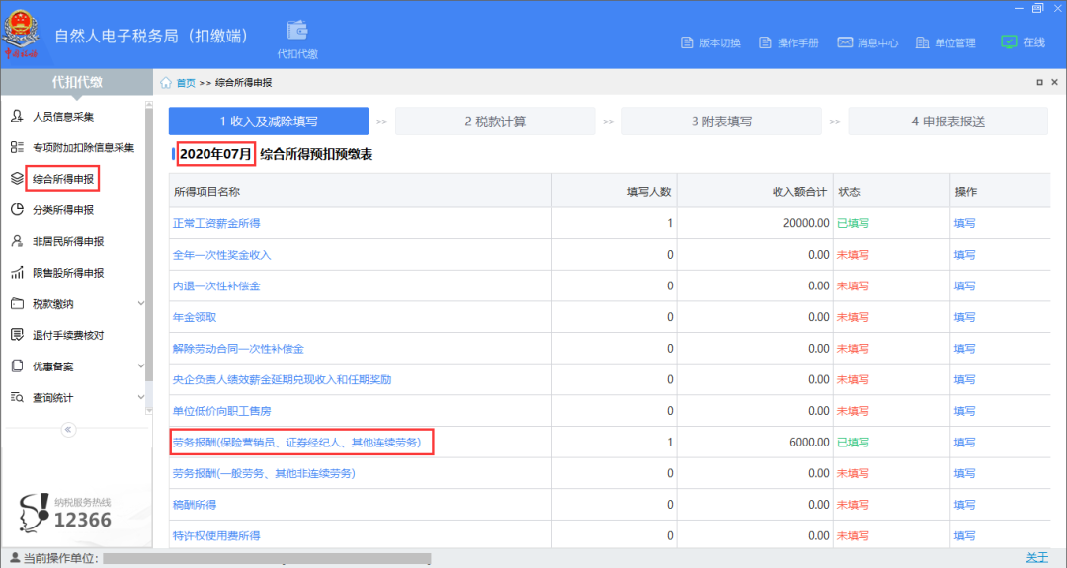
Task: Click 填写 in the 稿酬所得 row
Action: (x=965, y=505)
